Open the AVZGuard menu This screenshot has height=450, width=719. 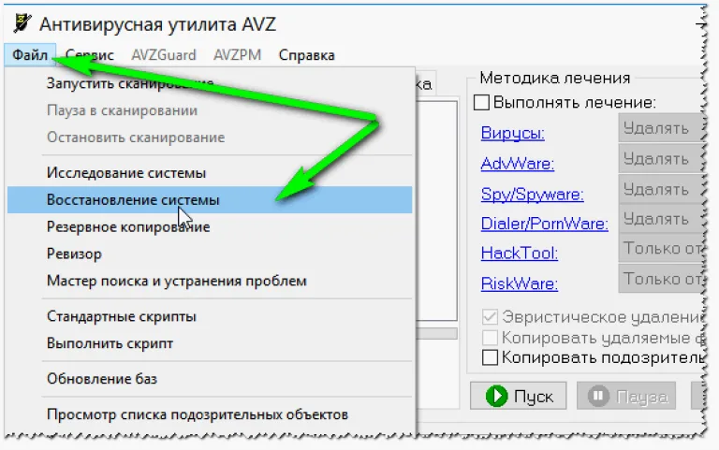(x=164, y=55)
